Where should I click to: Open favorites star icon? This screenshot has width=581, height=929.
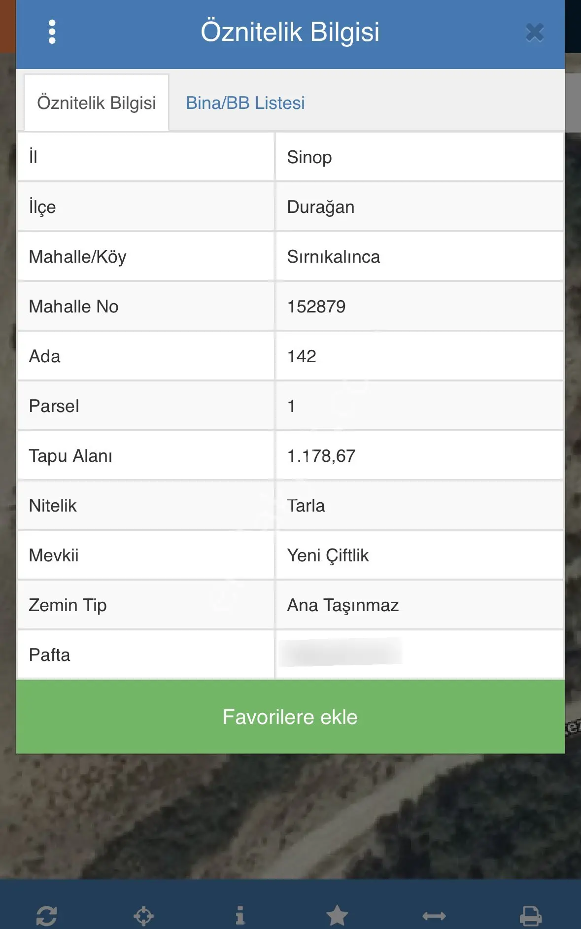(x=337, y=916)
